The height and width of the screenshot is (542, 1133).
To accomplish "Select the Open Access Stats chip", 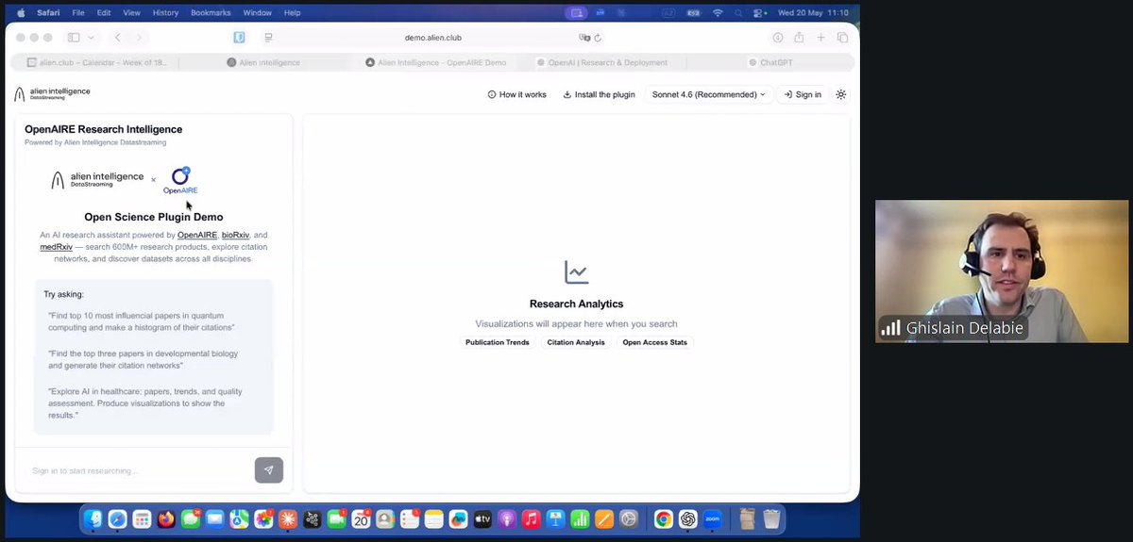I will click(x=655, y=342).
